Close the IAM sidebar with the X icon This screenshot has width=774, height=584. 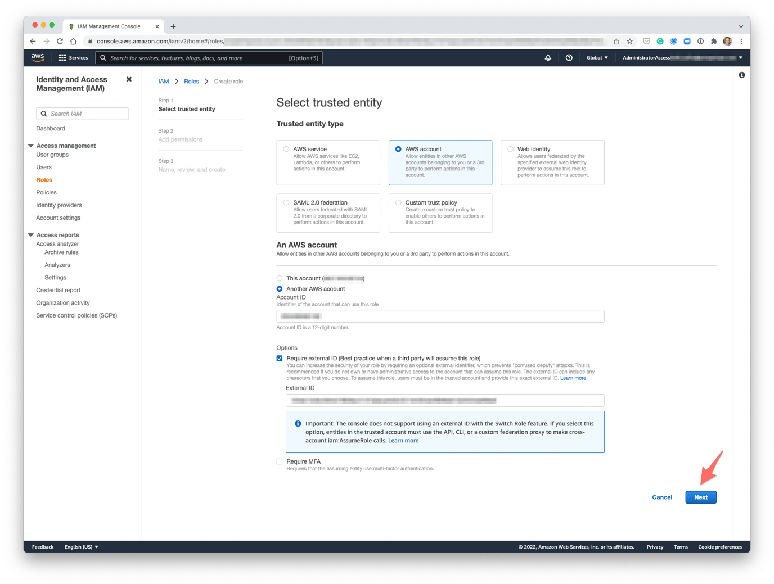pos(128,79)
